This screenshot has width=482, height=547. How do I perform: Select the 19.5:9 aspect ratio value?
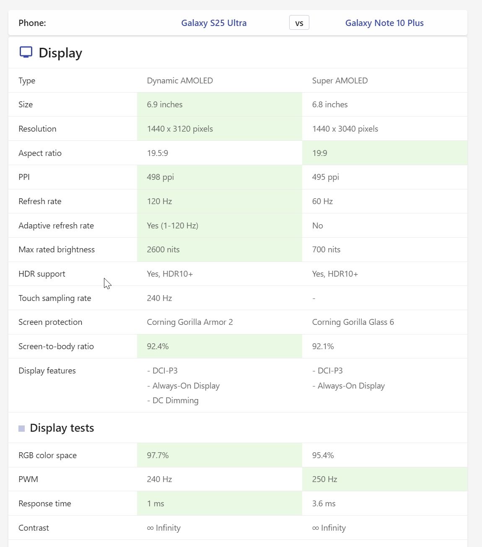coord(158,153)
